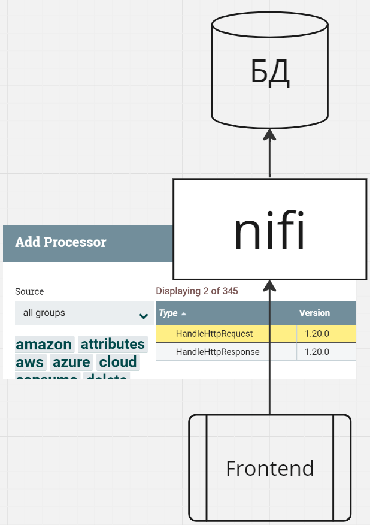Filter by the attributes tag
The height and width of the screenshot is (525, 370).
coord(113,344)
